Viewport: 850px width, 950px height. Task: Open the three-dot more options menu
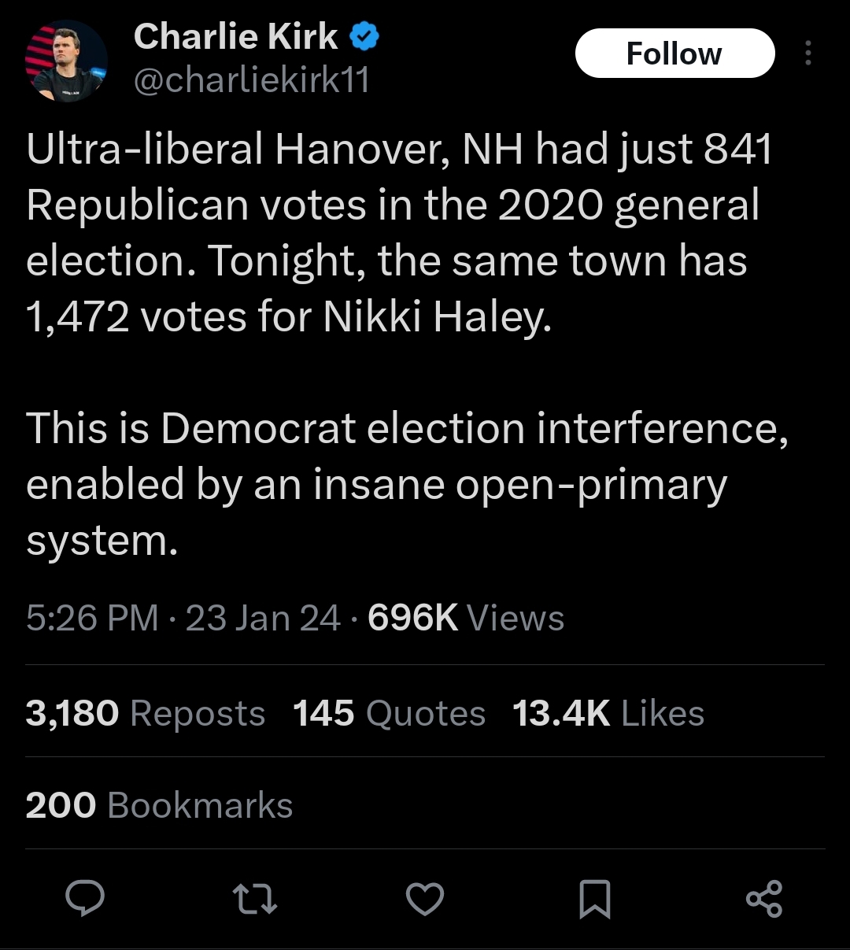click(x=807, y=54)
